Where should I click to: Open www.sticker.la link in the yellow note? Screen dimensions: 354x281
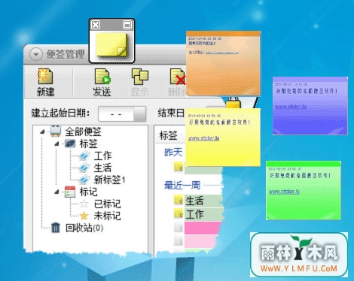[x=203, y=138]
